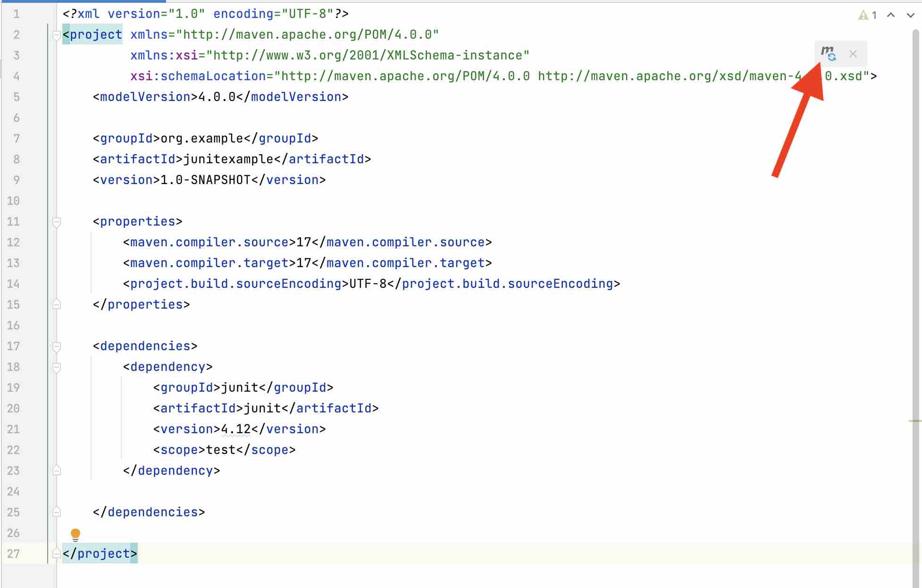Viewport: 922px width, 588px height.
Task: Reload Maven project via floating refresh icon
Action: click(x=831, y=56)
